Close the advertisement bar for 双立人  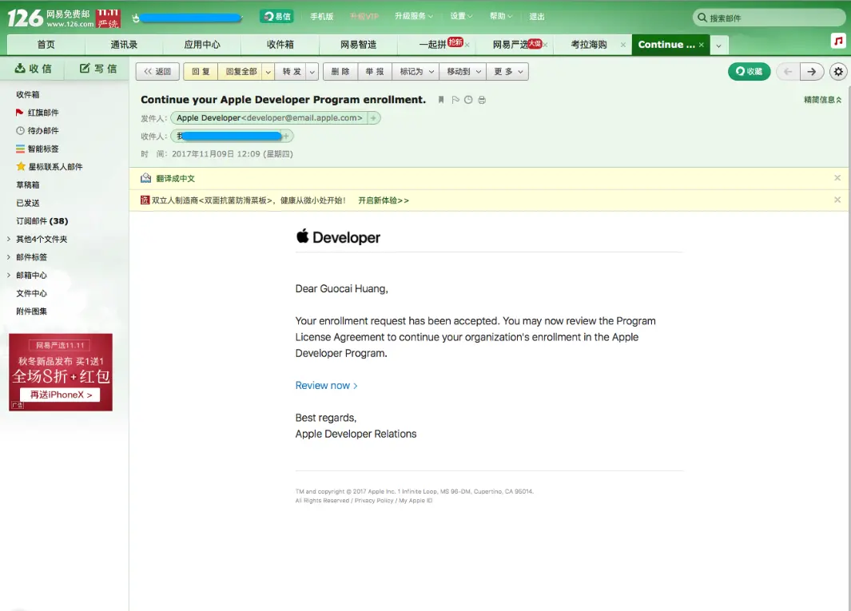pos(837,200)
